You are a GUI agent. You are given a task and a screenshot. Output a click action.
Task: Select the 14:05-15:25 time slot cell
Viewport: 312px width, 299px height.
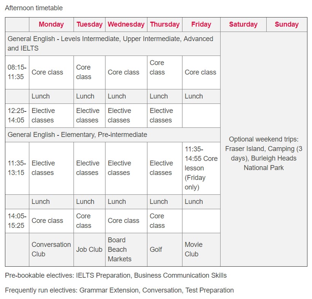17,221
